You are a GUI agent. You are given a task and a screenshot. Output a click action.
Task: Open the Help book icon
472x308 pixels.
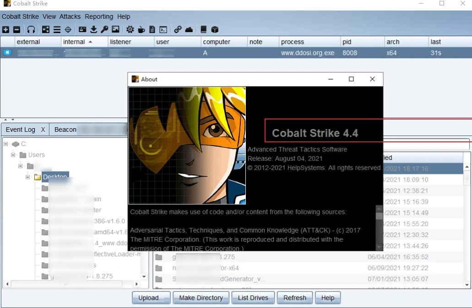pos(203,29)
